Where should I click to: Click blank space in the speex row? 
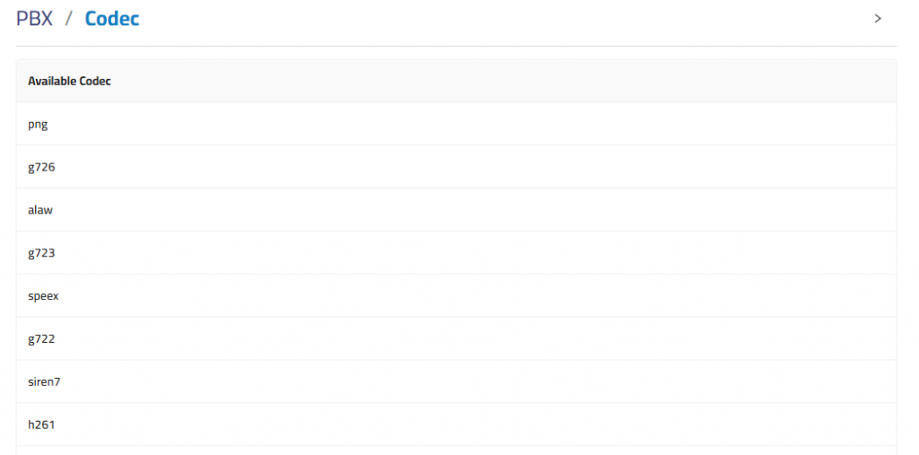click(468, 296)
